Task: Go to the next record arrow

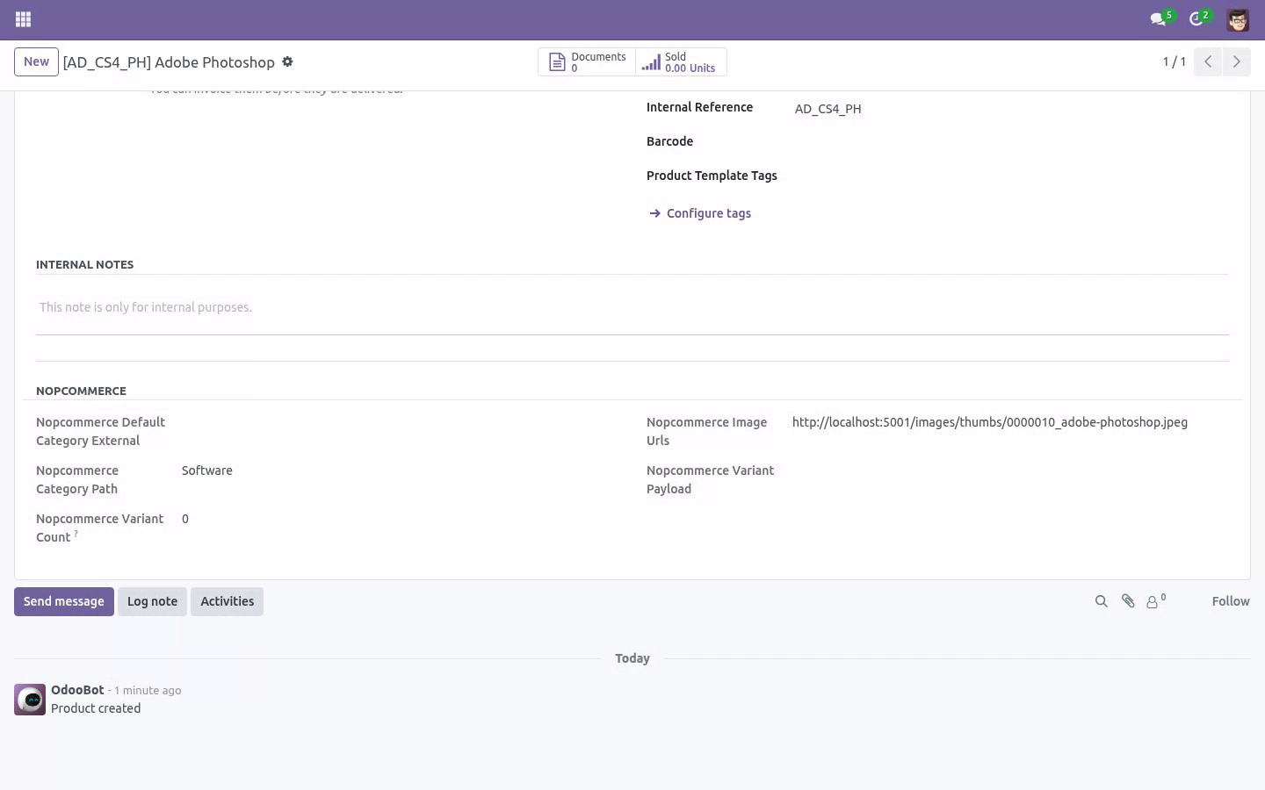Action: (1236, 61)
